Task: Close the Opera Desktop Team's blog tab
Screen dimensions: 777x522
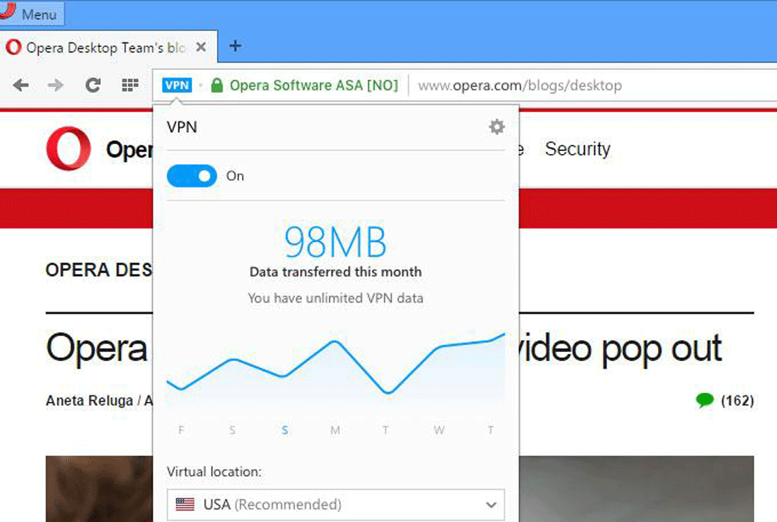Action: (x=201, y=47)
